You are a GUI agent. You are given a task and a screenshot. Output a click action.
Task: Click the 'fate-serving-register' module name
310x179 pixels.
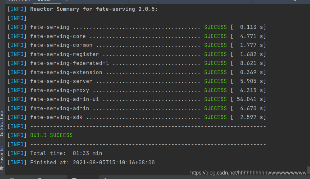[x=64, y=54]
